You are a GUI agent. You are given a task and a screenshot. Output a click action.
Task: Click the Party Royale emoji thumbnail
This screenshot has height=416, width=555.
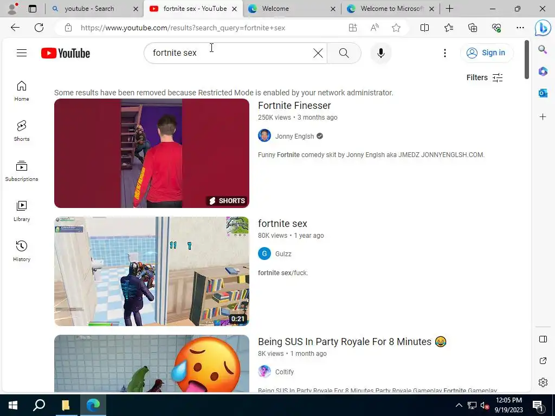coord(152,363)
